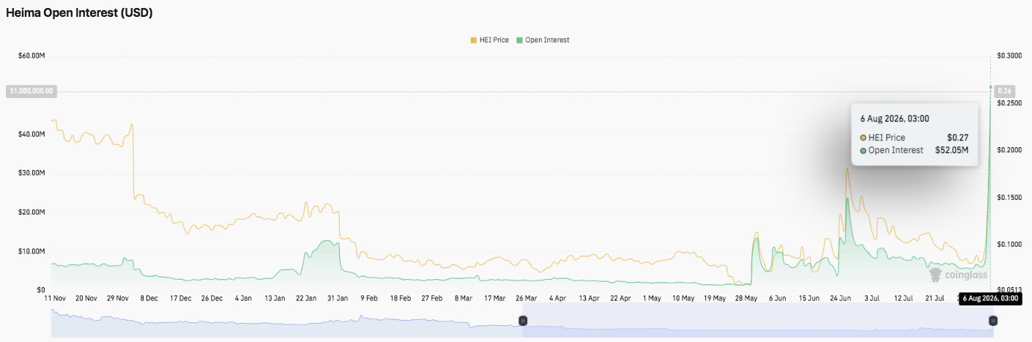Click the $52.05M Open Interest value in tooltip
The width and height of the screenshot is (1032, 342).
951,150
